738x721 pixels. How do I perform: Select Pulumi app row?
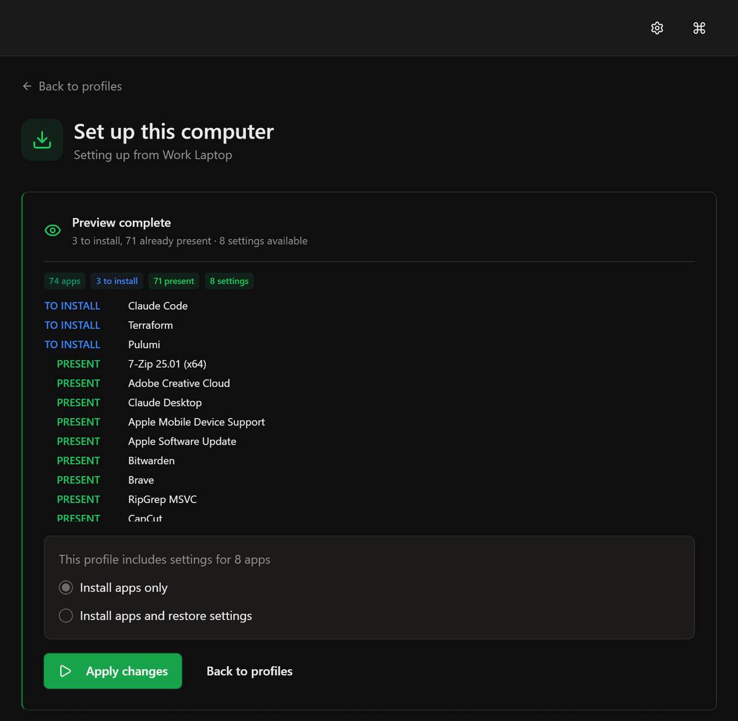[369, 345]
